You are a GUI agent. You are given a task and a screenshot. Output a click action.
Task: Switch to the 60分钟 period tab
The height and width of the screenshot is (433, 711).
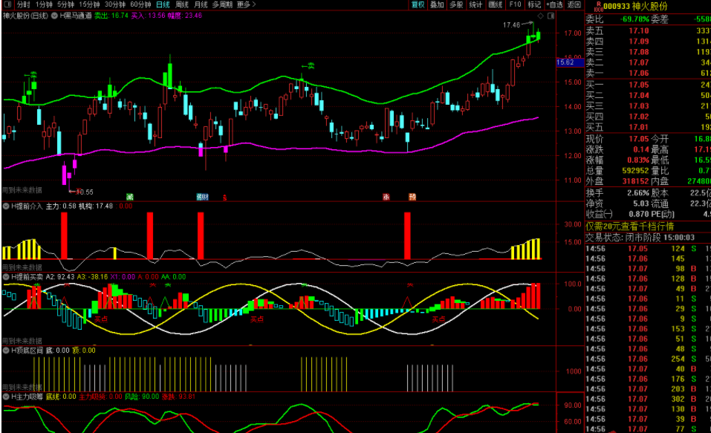pyautogui.click(x=141, y=4)
